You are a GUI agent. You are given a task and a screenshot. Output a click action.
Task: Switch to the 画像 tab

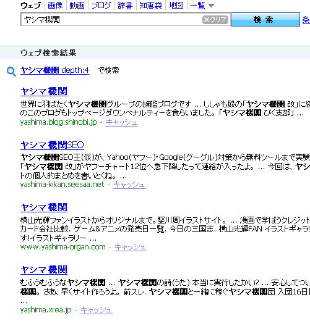[55, 6]
